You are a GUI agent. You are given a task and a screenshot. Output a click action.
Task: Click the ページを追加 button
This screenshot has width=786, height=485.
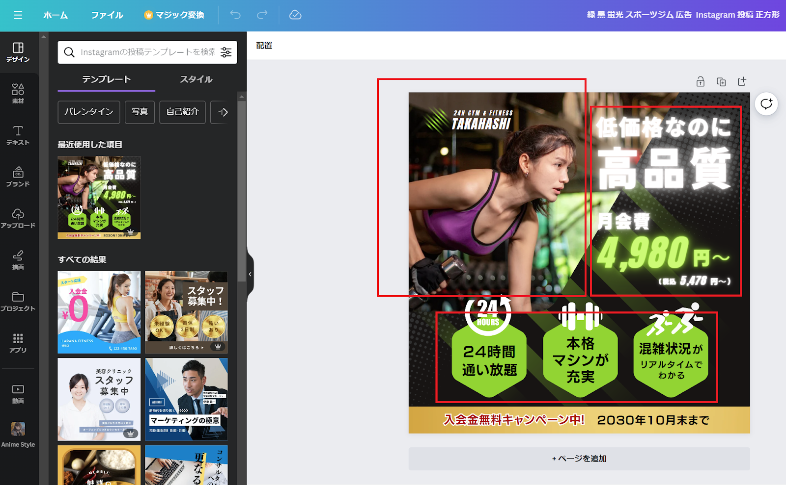coord(579,459)
